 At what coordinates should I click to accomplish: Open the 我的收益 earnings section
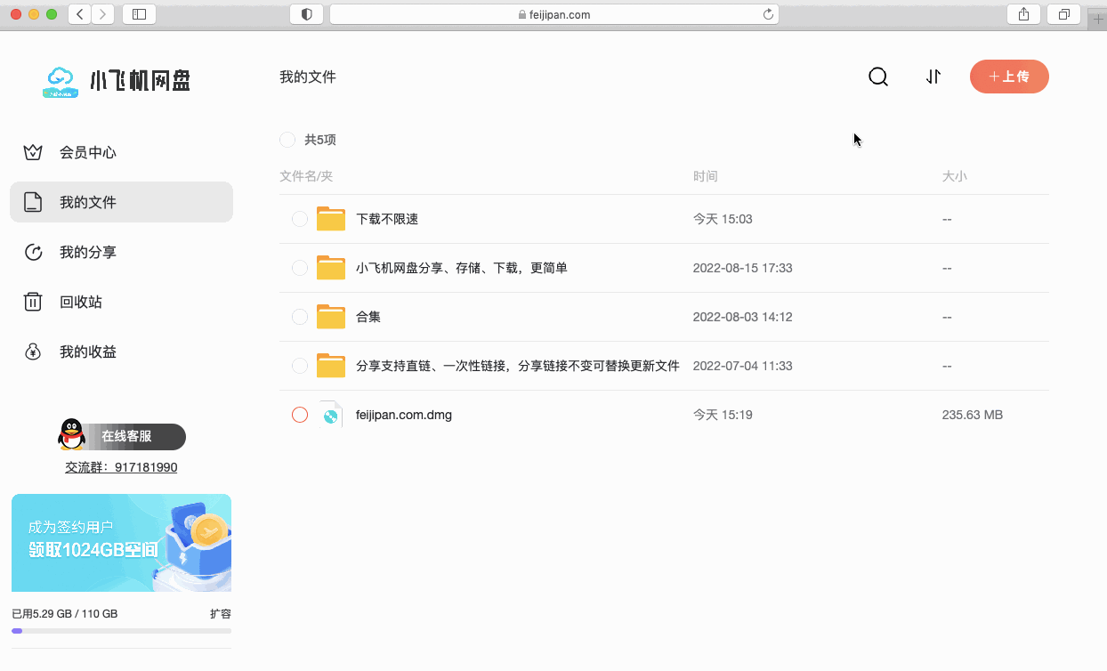click(x=89, y=352)
